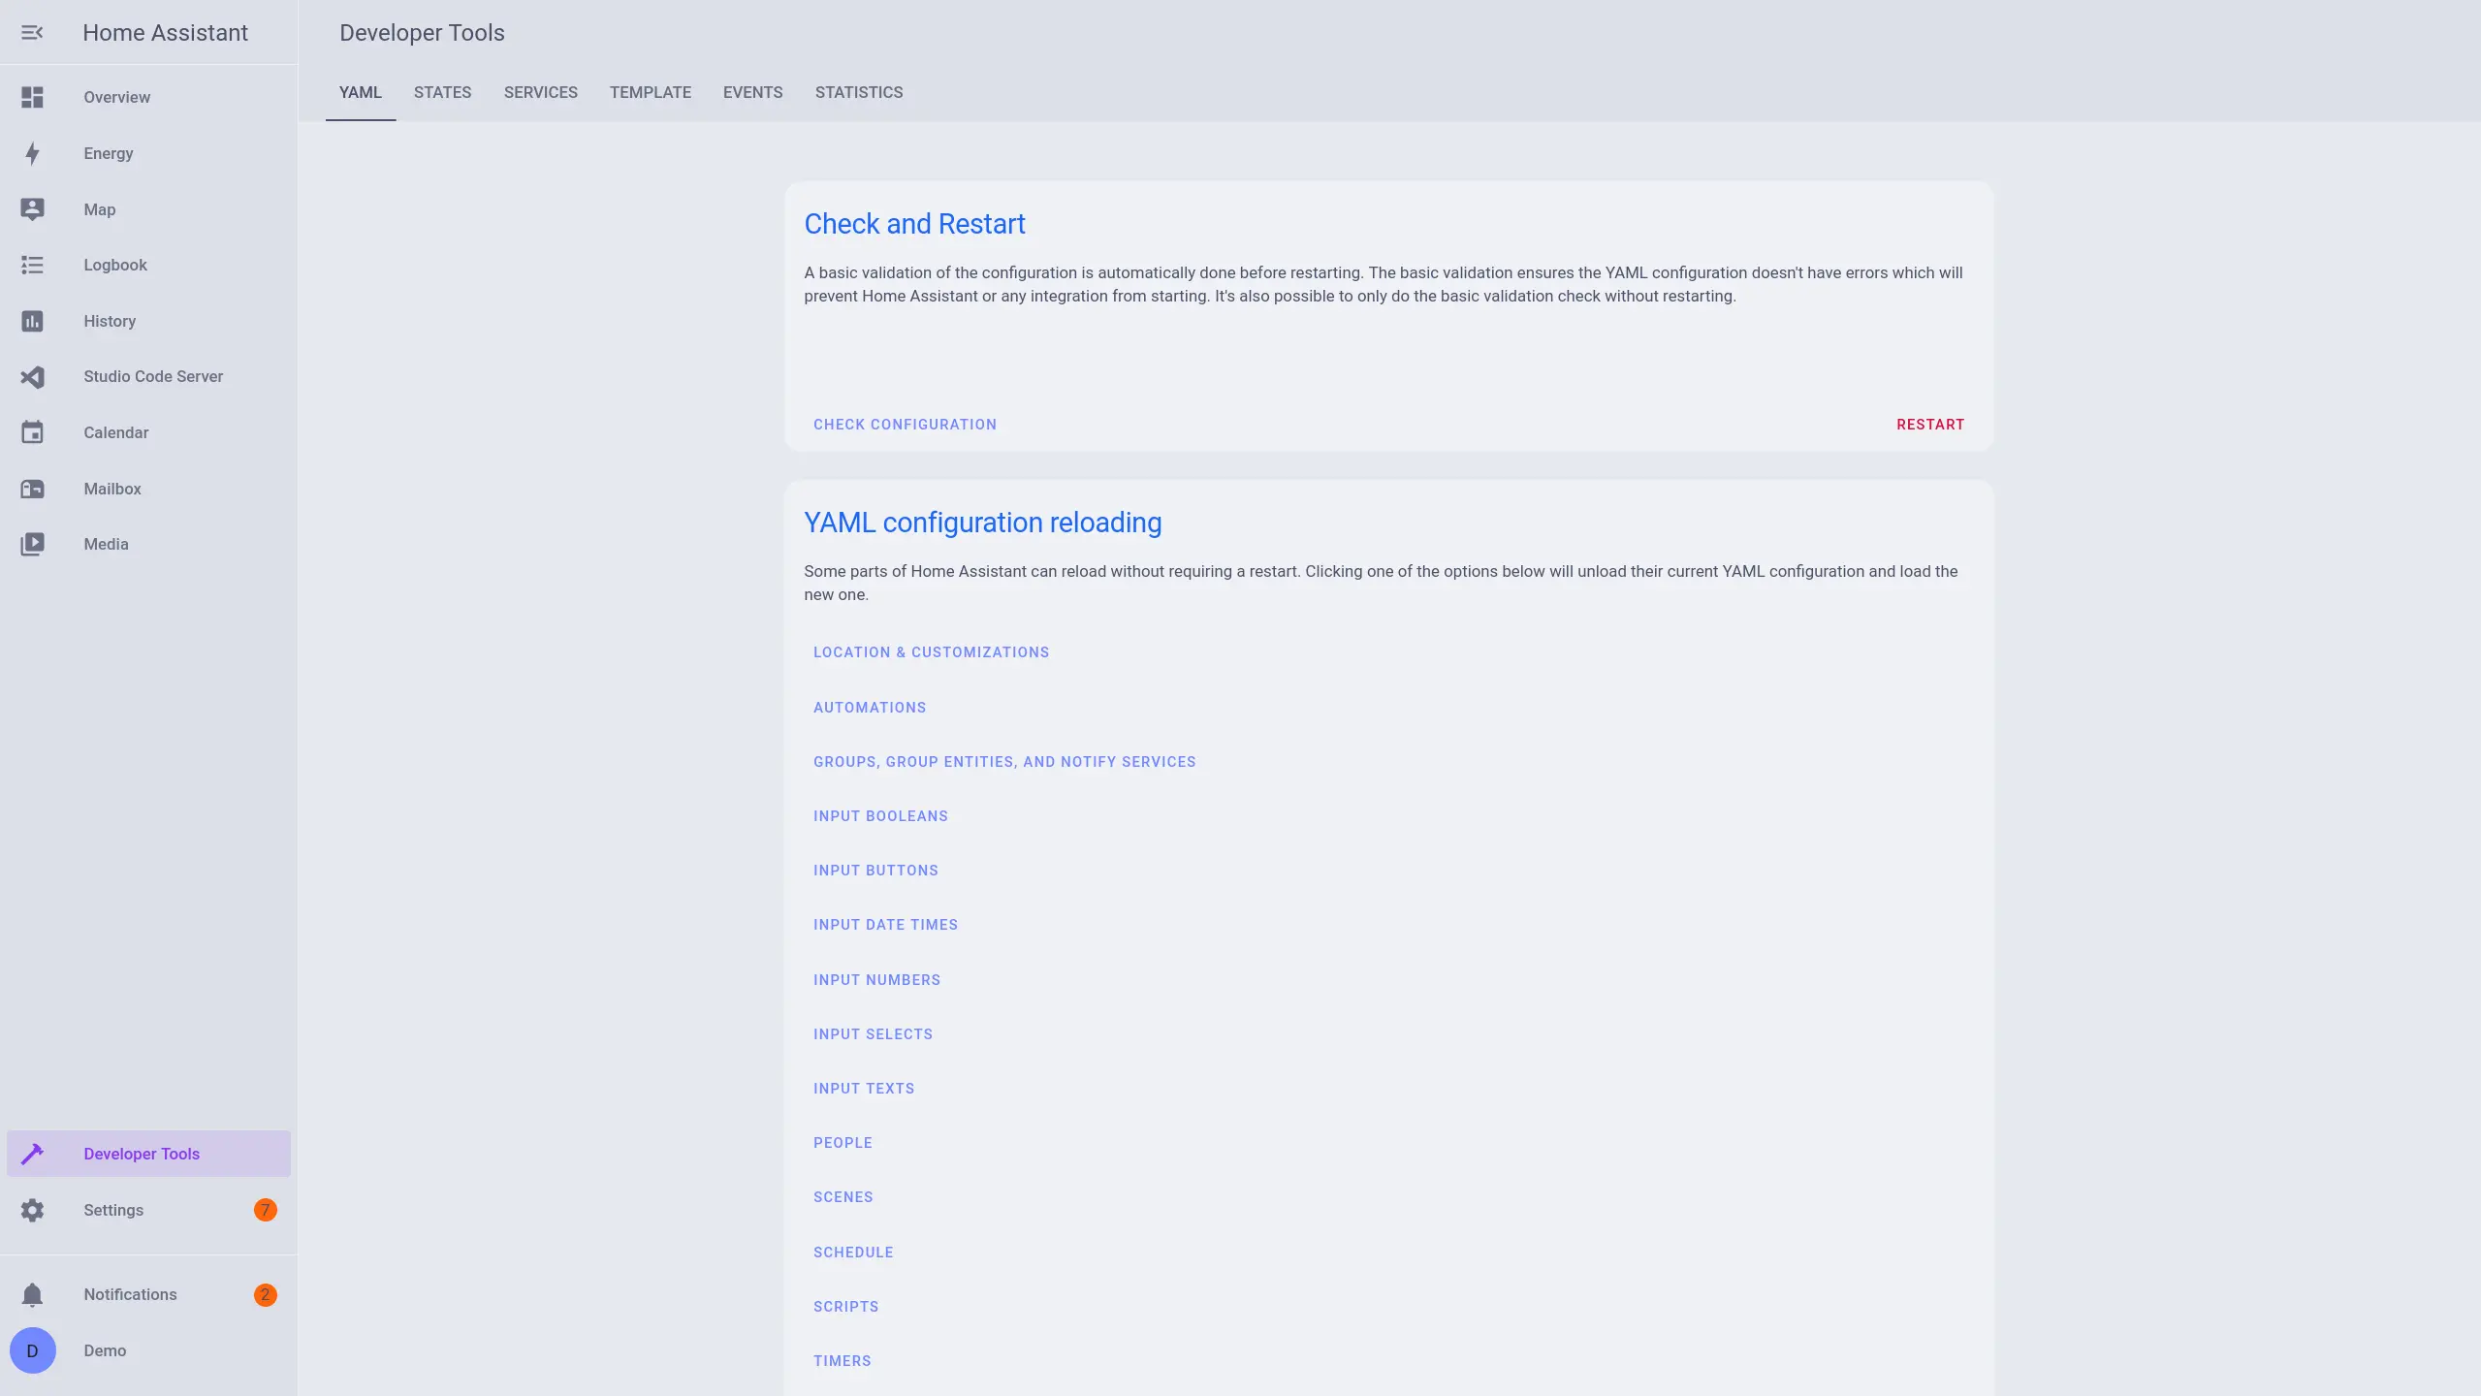Viewport: 2481px width, 1396px height.
Task: Open Logbook via its list icon
Action: 32,265
